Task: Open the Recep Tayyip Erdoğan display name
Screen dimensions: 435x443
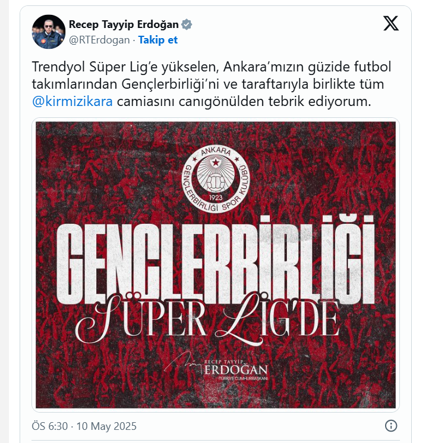Action: [x=124, y=24]
